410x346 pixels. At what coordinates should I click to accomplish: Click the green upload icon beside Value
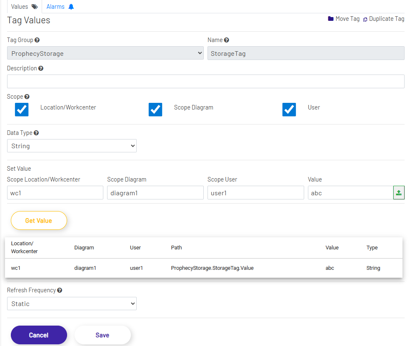click(x=399, y=193)
